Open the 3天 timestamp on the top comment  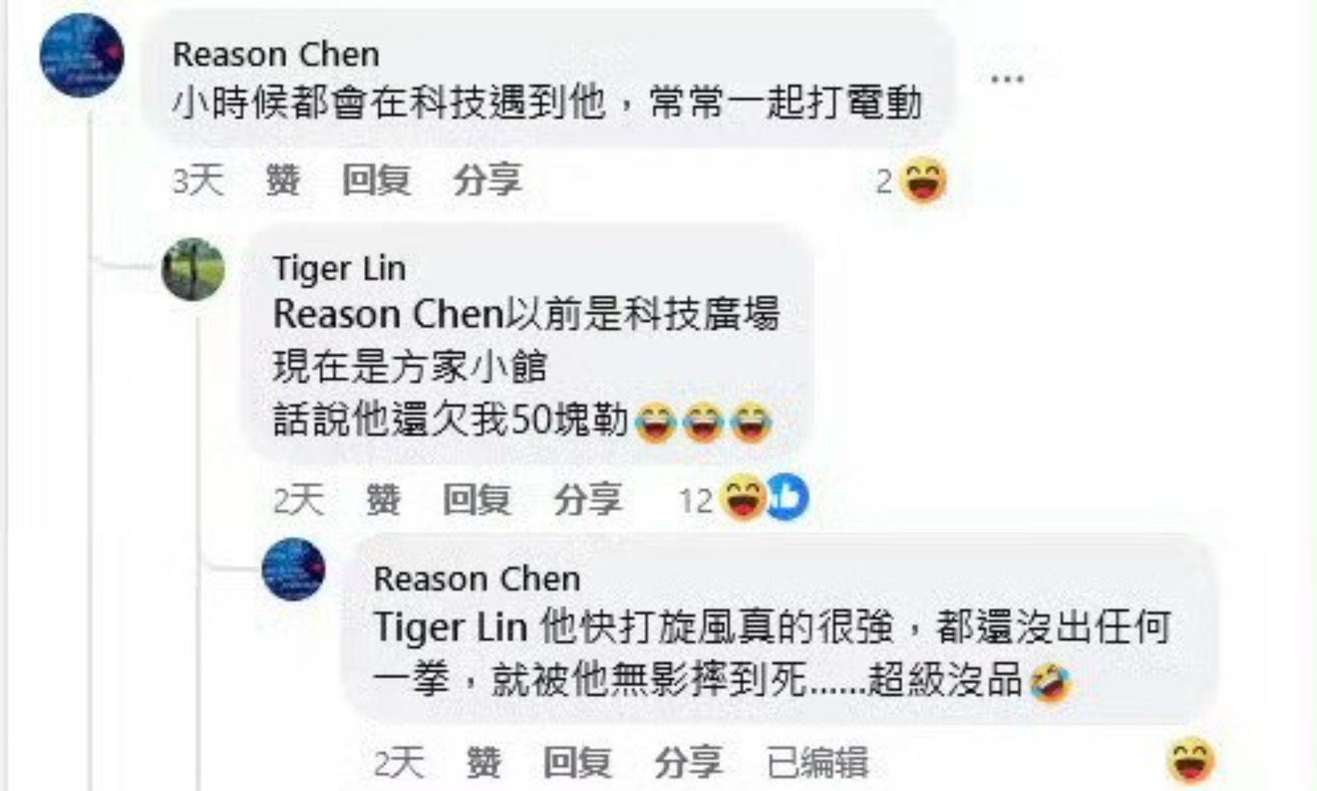tap(198, 180)
